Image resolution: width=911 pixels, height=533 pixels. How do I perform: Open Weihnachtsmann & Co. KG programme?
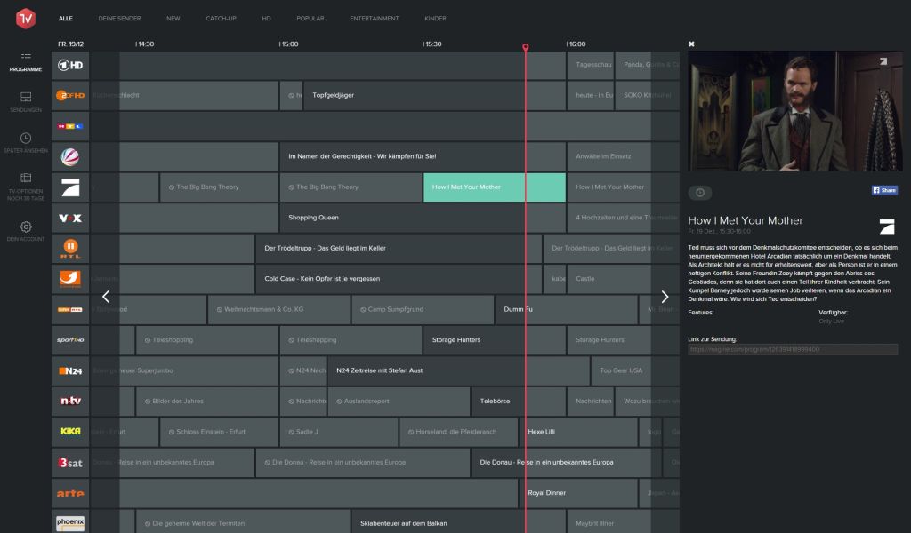coord(278,310)
